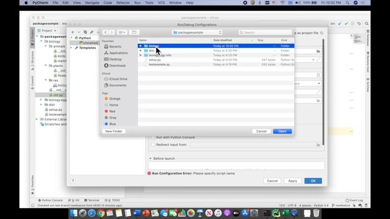Browse folder icon beside Redirect input field
The height and width of the screenshot is (219, 390).
(318, 145)
